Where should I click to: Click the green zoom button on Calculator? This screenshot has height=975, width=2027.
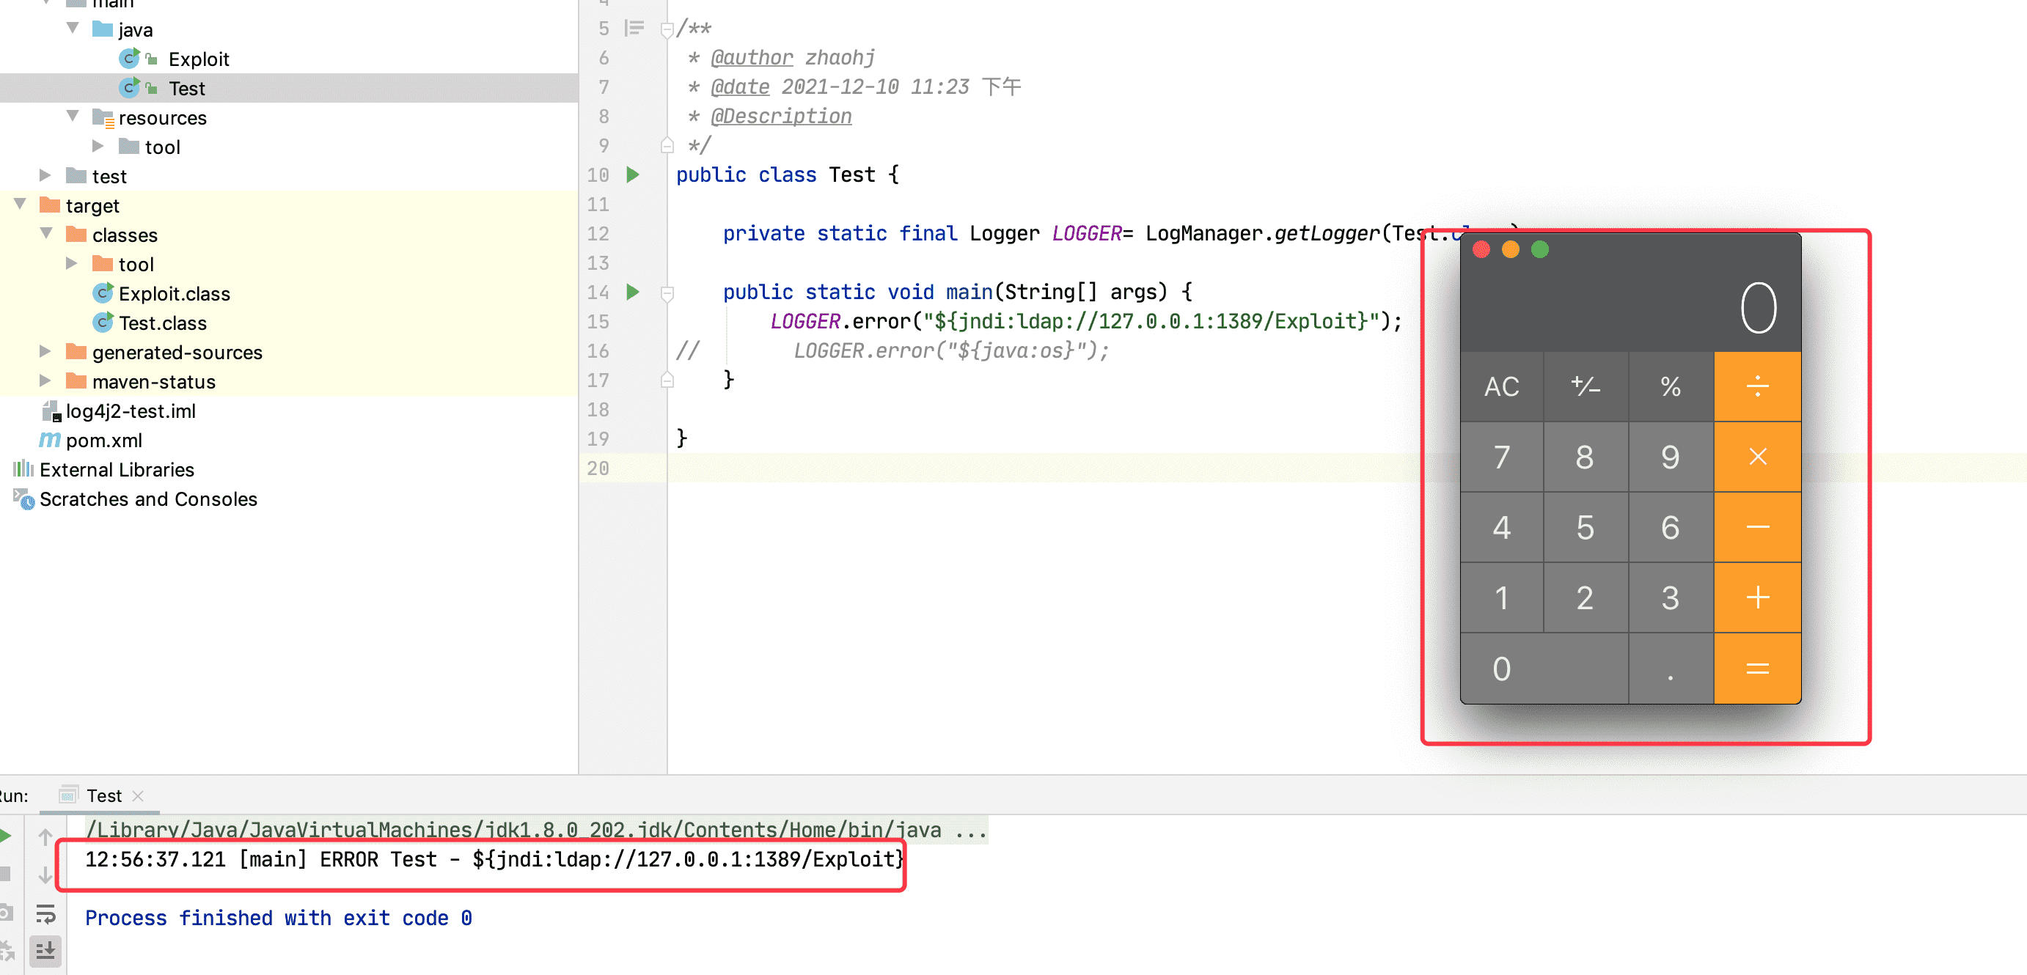[1540, 249]
